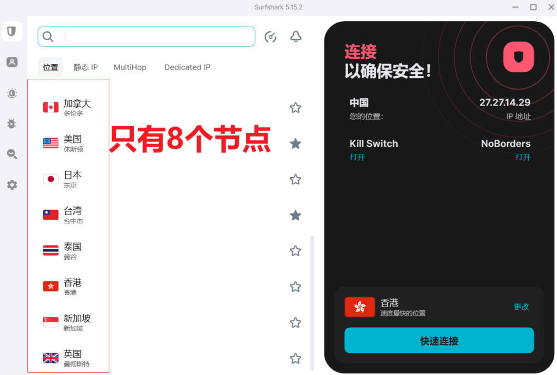557x375 pixels.
Task: Switch to the 静态 IP tab
Action: click(86, 67)
